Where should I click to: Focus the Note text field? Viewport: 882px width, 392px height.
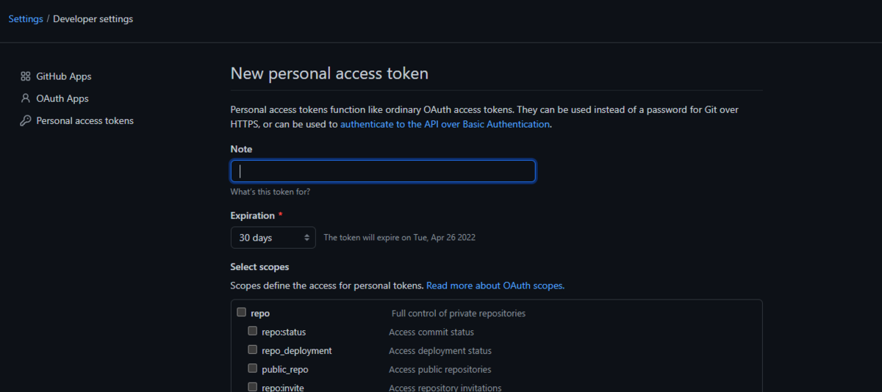coord(383,171)
